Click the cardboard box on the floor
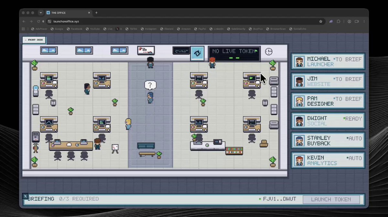Image resolution: width=388 pixels, height=217 pixels. click(x=264, y=143)
